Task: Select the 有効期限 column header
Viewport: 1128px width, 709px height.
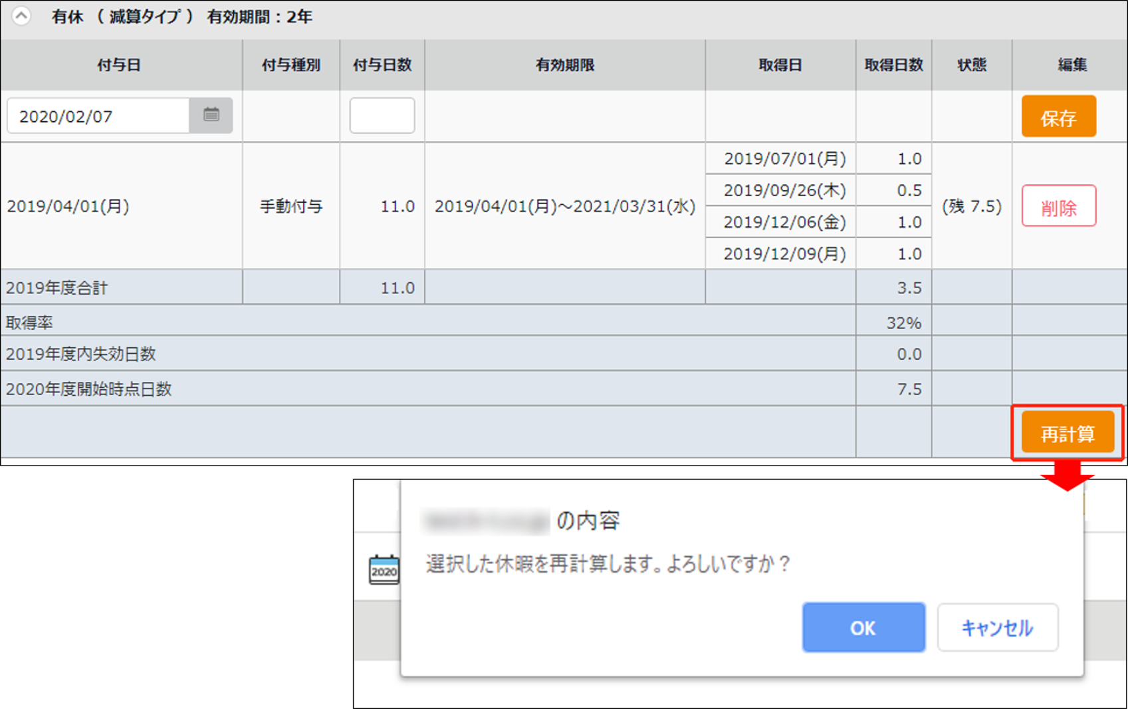Action: 564,65
